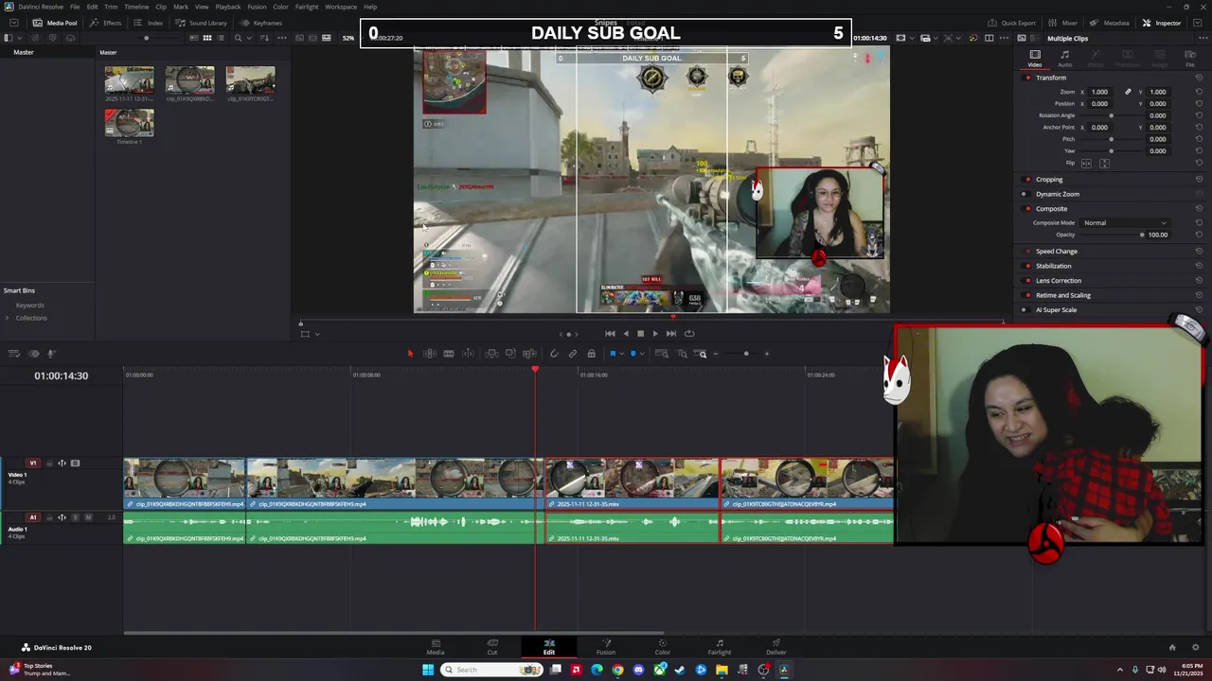Click the Opacity slider handle
The width and height of the screenshot is (1212, 681).
[x=1142, y=235]
